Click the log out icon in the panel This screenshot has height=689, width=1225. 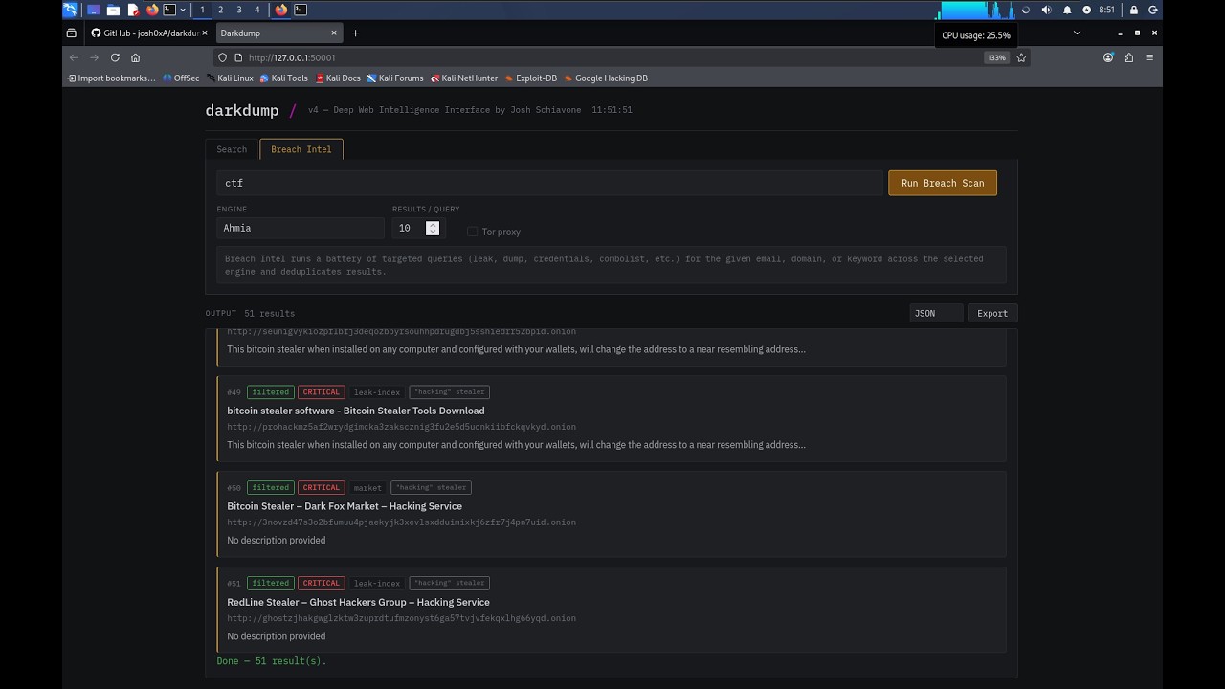(x=1153, y=10)
